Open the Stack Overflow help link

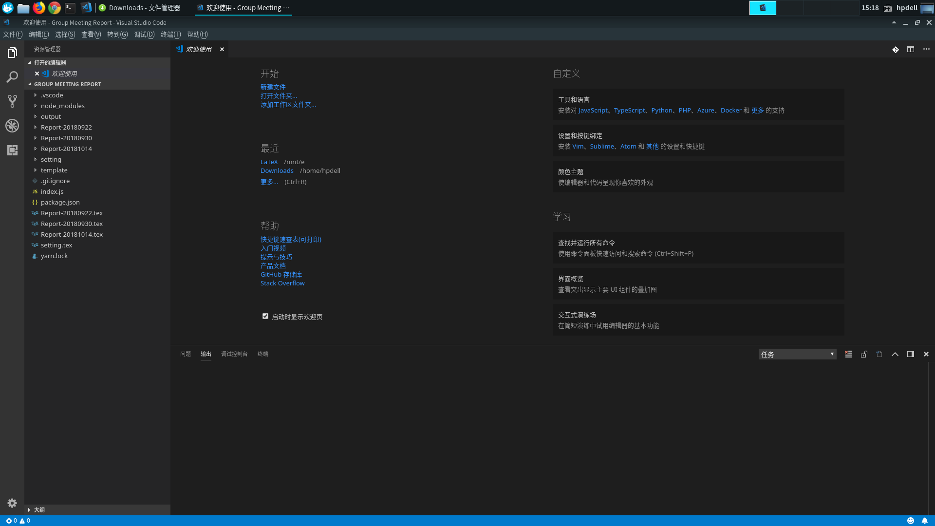[282, 283]
